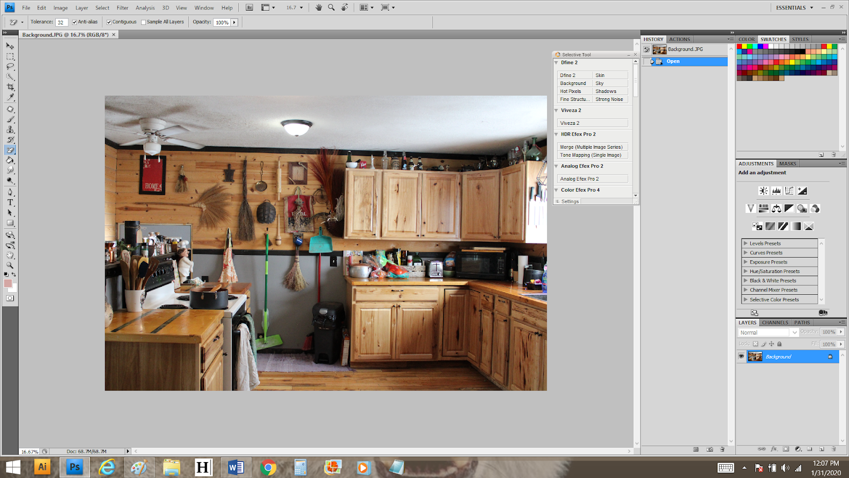Select the Brush tool
This screenshot has height=478, width=849.
pos(11,120)
